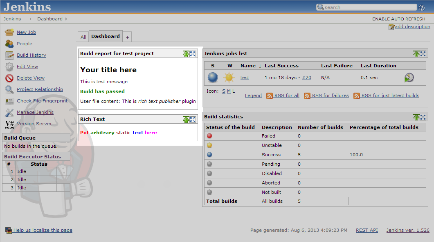Click the Jenkins breadcrumb item
Image resolution: width=434 pixels, height=242 pixels.
tap(12, 19)
